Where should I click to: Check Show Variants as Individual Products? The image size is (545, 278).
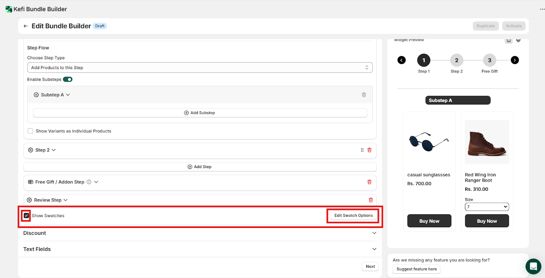(x=30, y=131)
